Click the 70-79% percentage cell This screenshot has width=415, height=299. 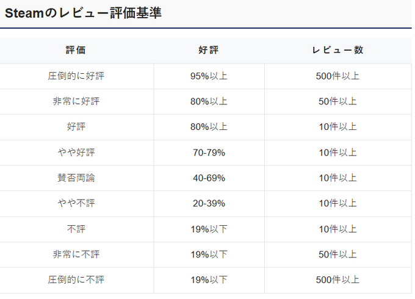coord(209,153)
